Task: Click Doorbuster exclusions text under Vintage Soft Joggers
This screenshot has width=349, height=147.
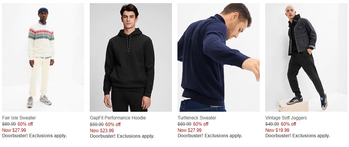Action: [298, 136]
